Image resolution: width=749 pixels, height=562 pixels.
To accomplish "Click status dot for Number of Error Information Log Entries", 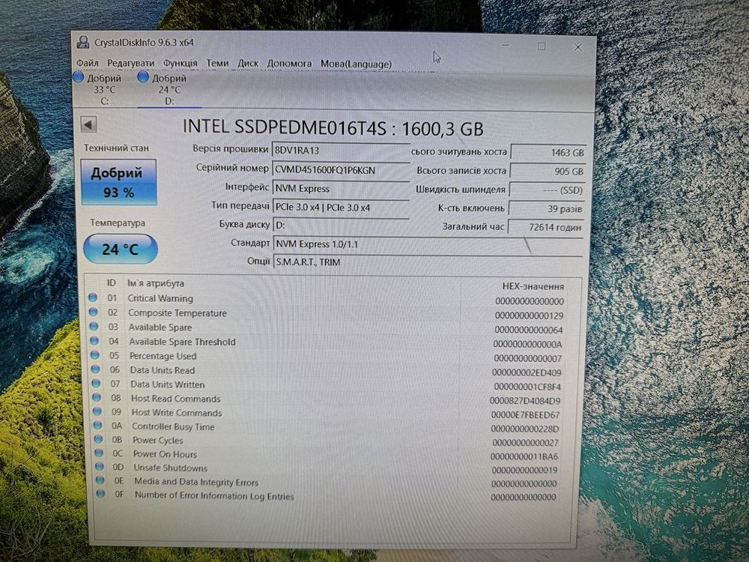I will pyautogui.click(x=100, y=494).
